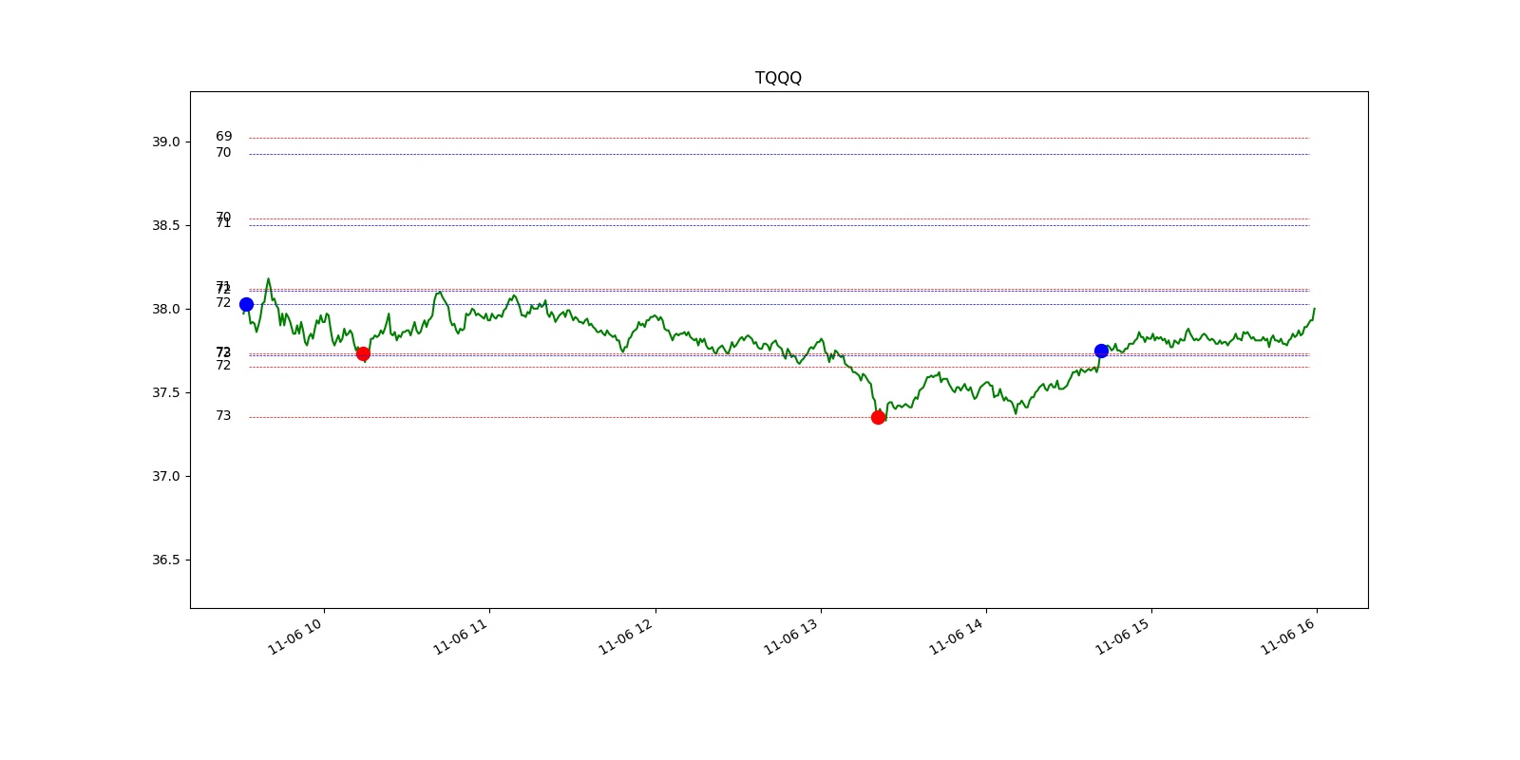Click the 11-06 14 x-axis label
This screenshot has width=1520, height=760.
958,636
